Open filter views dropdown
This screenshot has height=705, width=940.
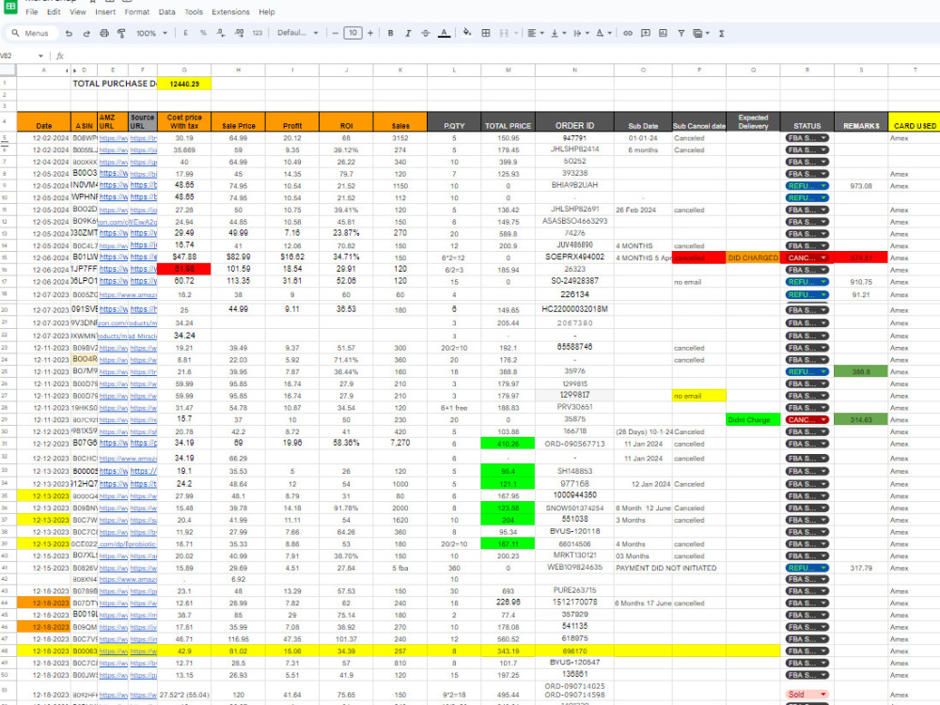point(700,34)
